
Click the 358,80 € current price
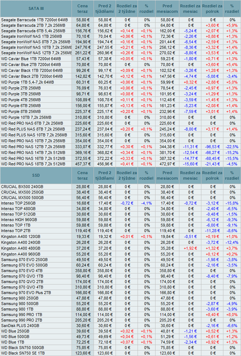[x=83, y=271]
